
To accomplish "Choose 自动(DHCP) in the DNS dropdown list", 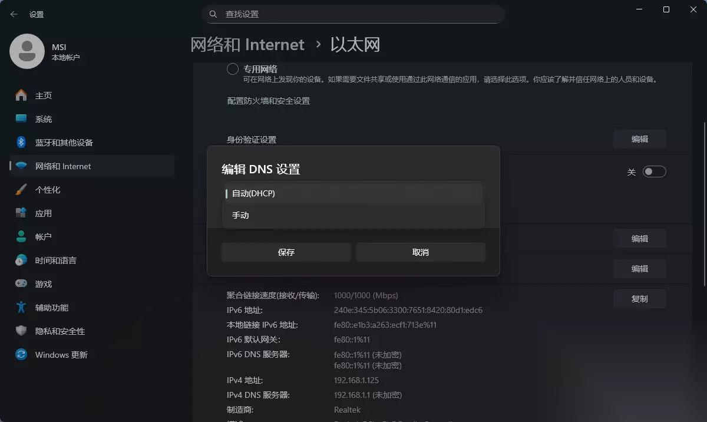I will pyautogui.click(x=353, y=193).
